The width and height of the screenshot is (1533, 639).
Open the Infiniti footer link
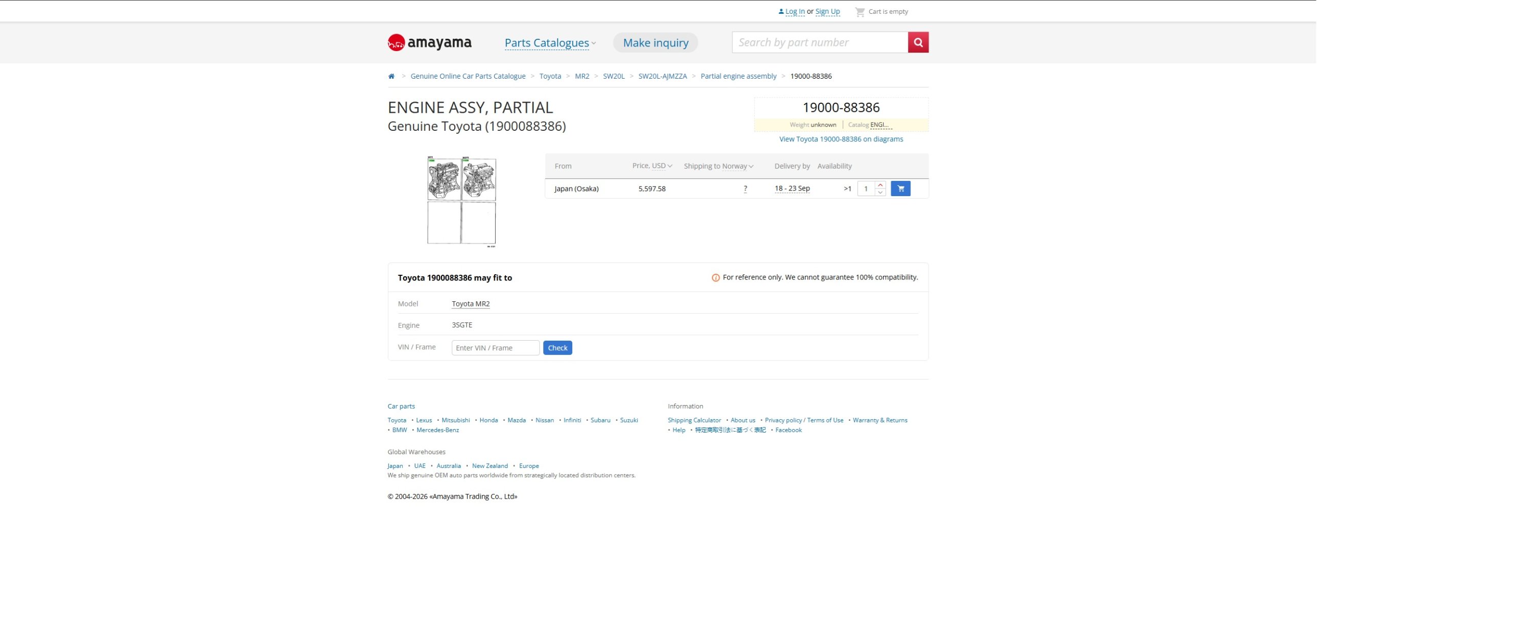point(572,420)
